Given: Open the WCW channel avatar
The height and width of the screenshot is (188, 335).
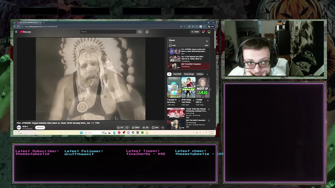Looking at the screenshot, I should tap(19, 127).
